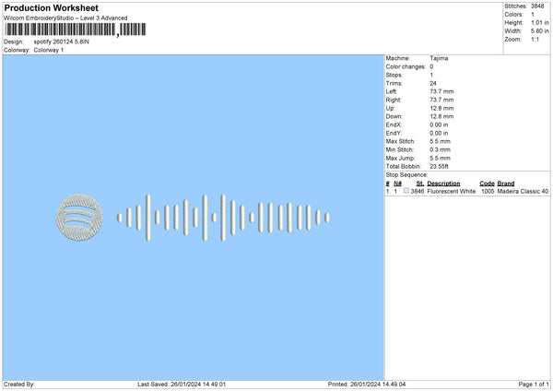Screen dimensions: 553x391
Task: Click the "Code" column header
Action: [487, 184]
